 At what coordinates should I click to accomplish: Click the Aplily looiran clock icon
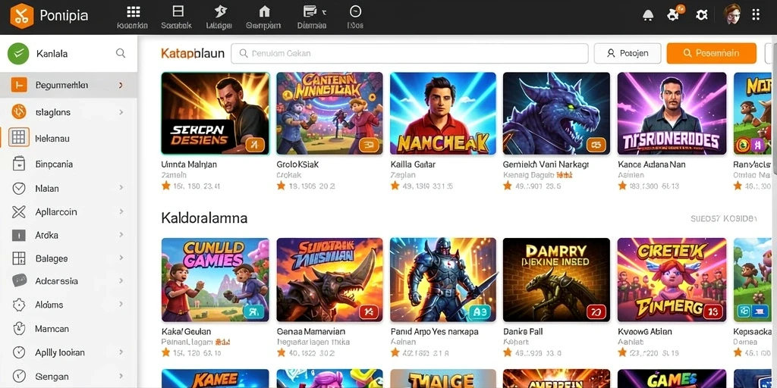point(18,352)
